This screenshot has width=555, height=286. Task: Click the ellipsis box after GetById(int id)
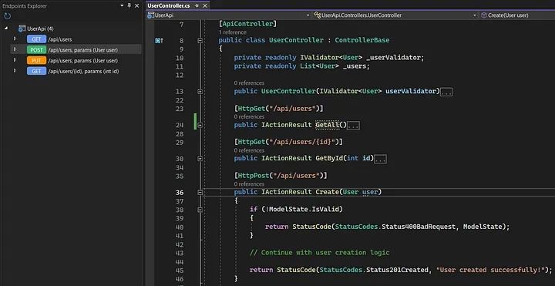click(381, 160)
